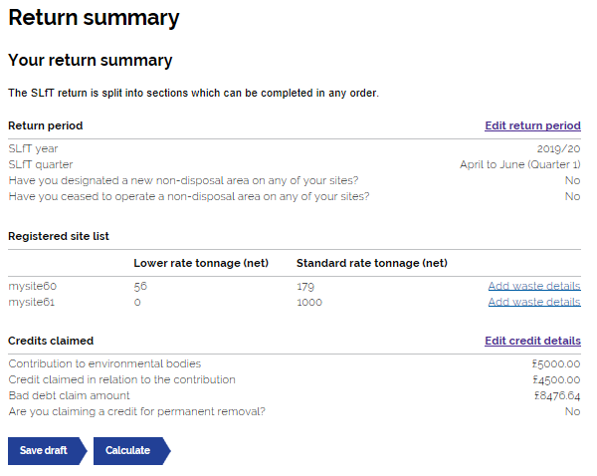Click the Return period section heading
Screen dimensions: 597x476
click(x=46, y=125)
